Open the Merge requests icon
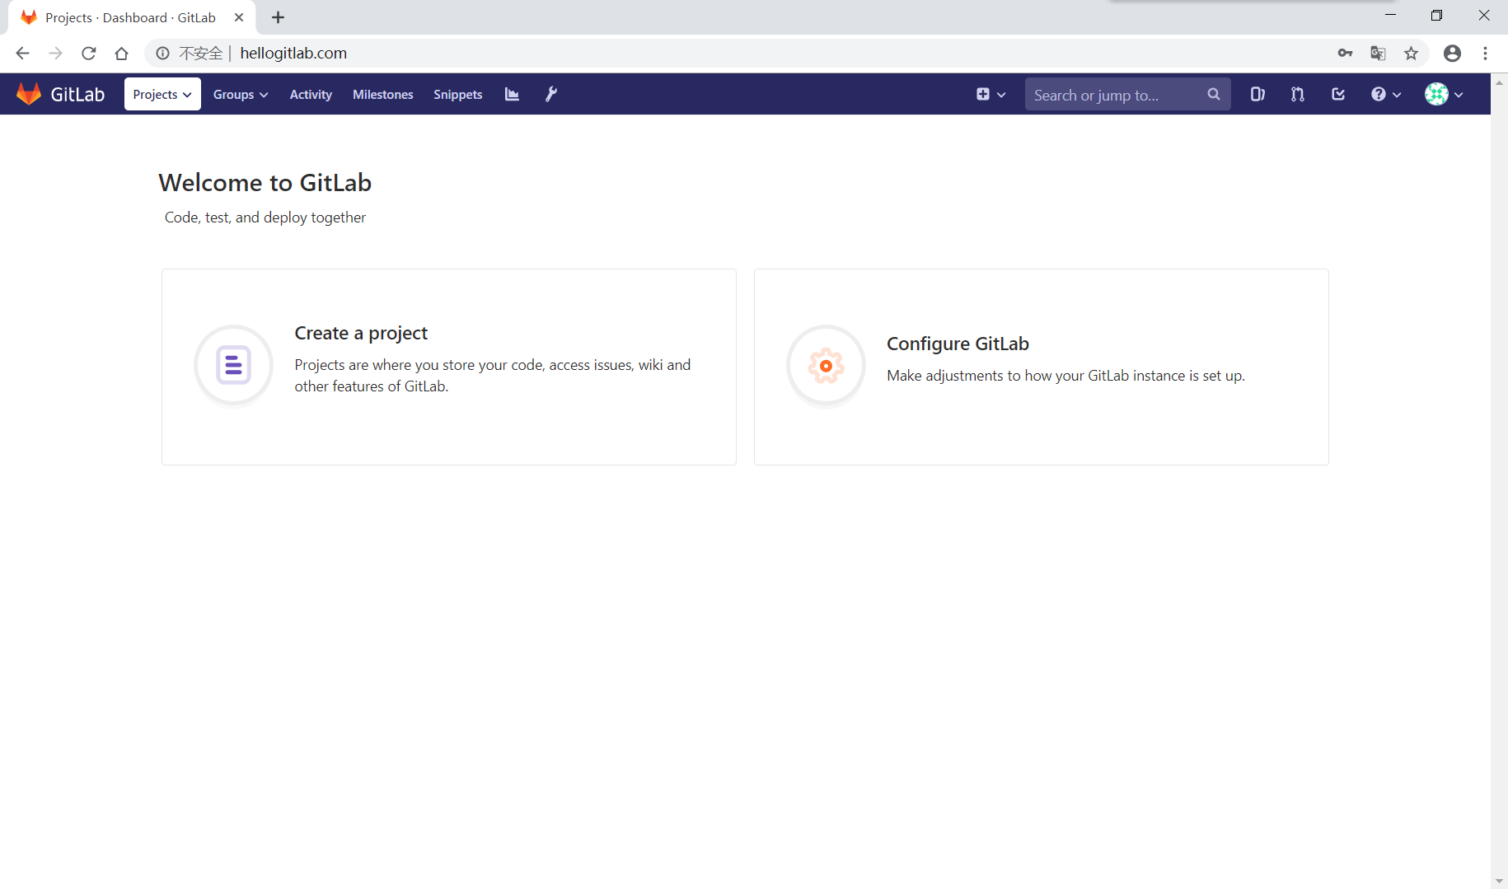 1298,95
